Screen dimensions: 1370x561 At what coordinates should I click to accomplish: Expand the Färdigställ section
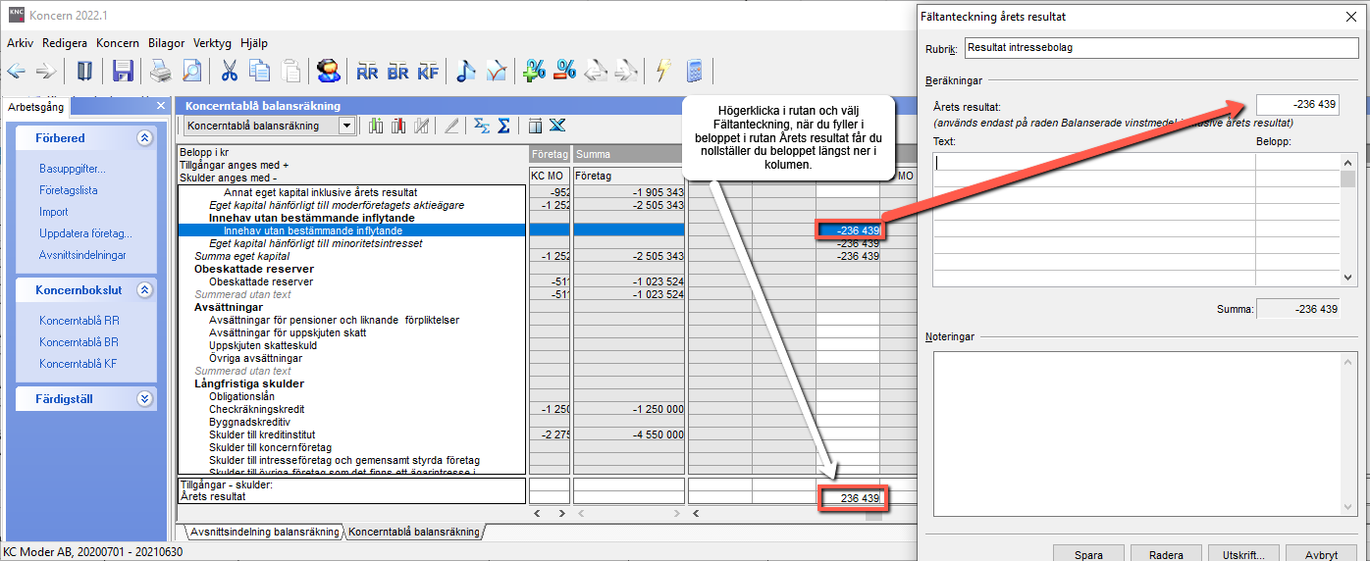(145, 399)
